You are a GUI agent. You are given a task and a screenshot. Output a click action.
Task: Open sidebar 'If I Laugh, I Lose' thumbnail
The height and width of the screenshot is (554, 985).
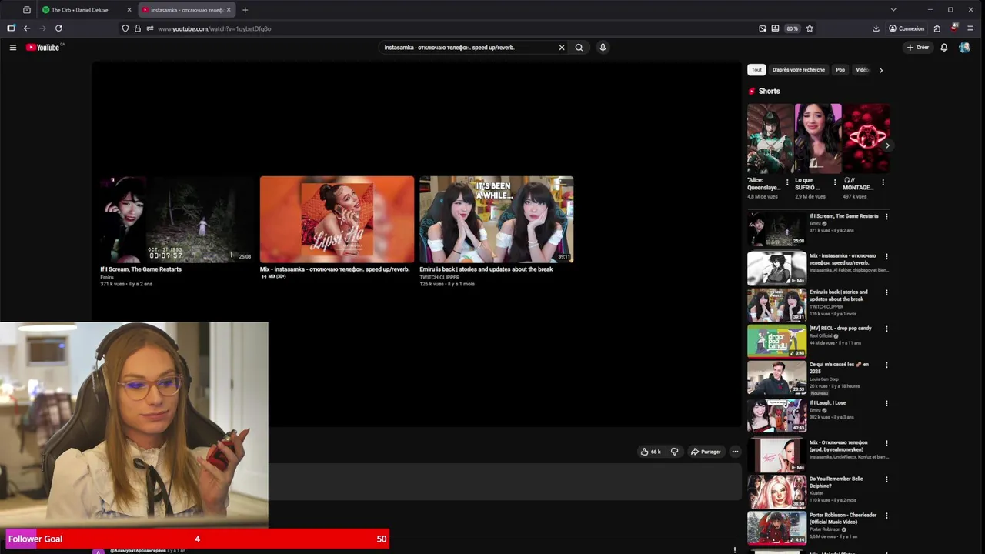tap(776, 416)
